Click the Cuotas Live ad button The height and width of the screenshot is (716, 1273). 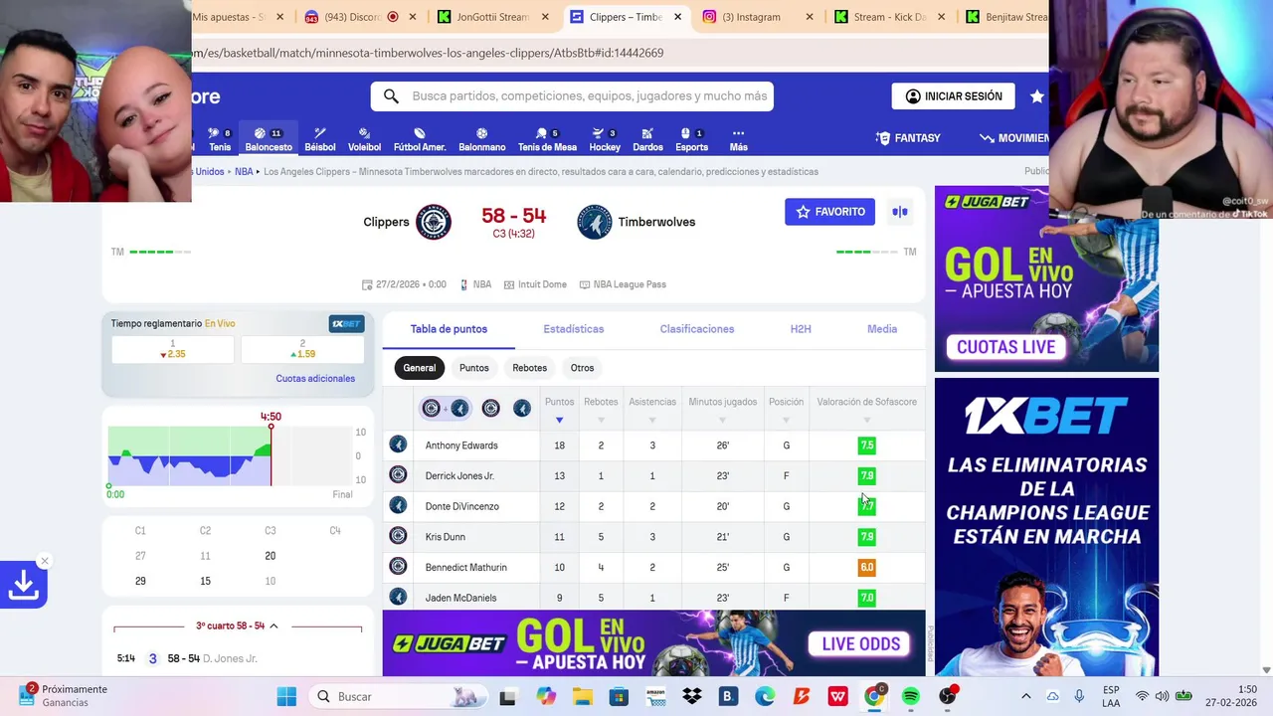tap(1006, 347)
